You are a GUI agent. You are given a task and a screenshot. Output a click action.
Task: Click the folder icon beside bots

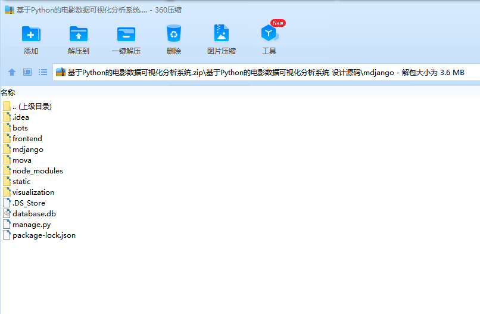[7, 128]
